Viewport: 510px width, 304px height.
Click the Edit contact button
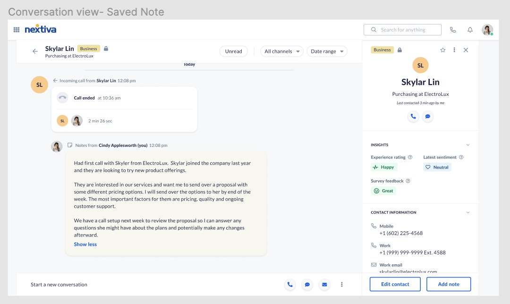point(395,284)
